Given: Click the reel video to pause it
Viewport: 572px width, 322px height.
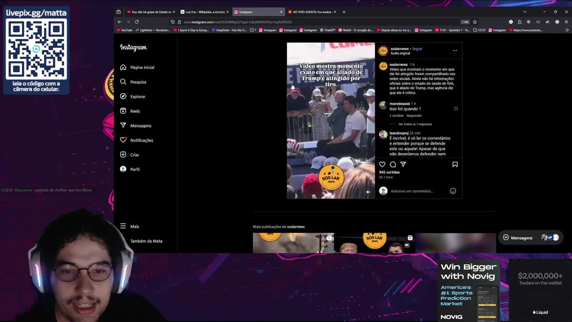Looking at the screenshot, I should click(x=331, y=121).
